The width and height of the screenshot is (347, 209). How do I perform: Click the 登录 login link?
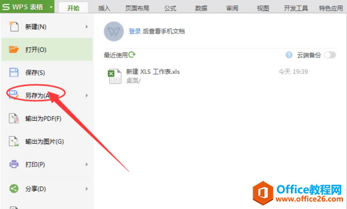pyautogui.click(x=135, y=31)
